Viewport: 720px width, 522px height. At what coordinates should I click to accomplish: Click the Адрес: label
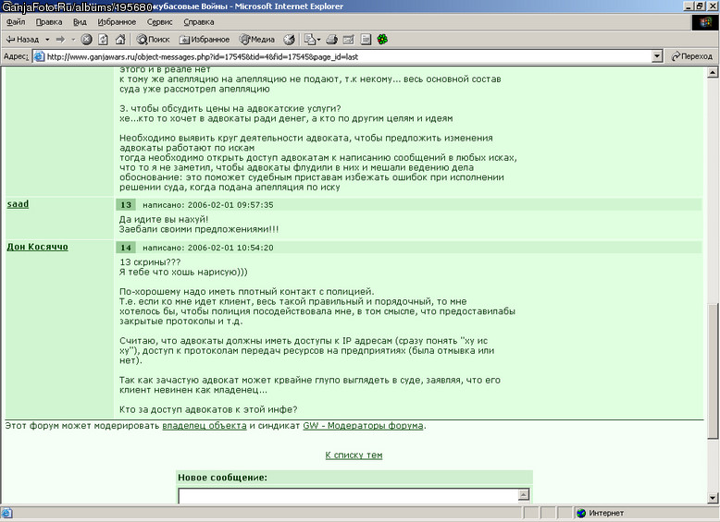coord(16,57)
